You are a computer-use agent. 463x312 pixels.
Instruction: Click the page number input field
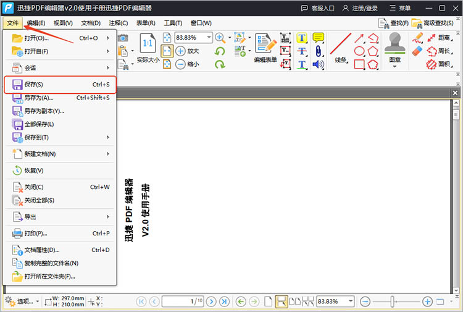(x=183, y=301)
